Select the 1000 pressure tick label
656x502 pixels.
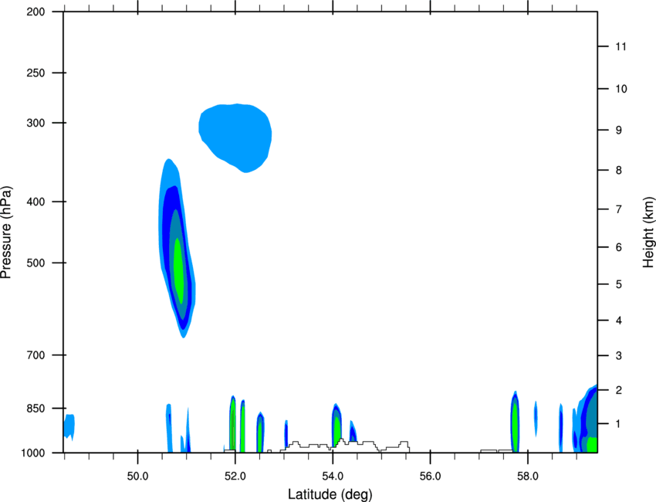click(32, 453)
